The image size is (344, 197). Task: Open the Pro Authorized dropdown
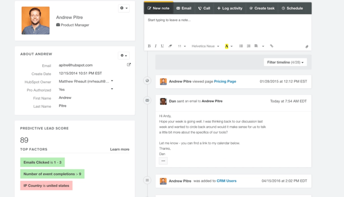pos(112,89)
